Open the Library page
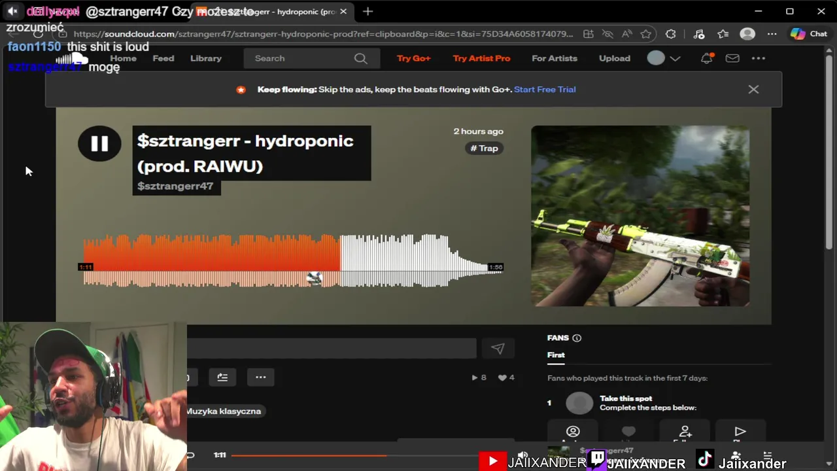This screenshot has height=471, width=837. pos(206,58)
